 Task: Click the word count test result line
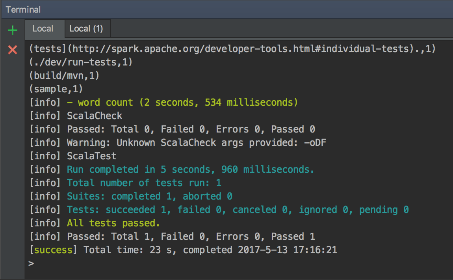pyautogui.click(x=163, y=103)
